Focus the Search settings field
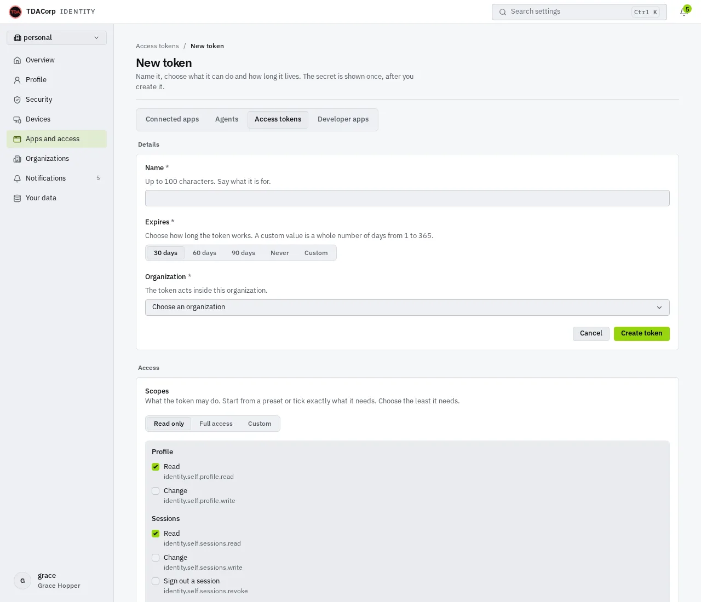 pos(579,12)
